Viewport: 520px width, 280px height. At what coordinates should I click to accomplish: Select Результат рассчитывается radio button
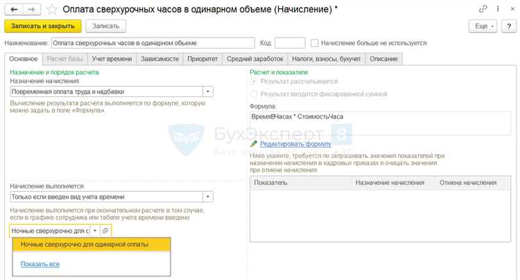254,82
